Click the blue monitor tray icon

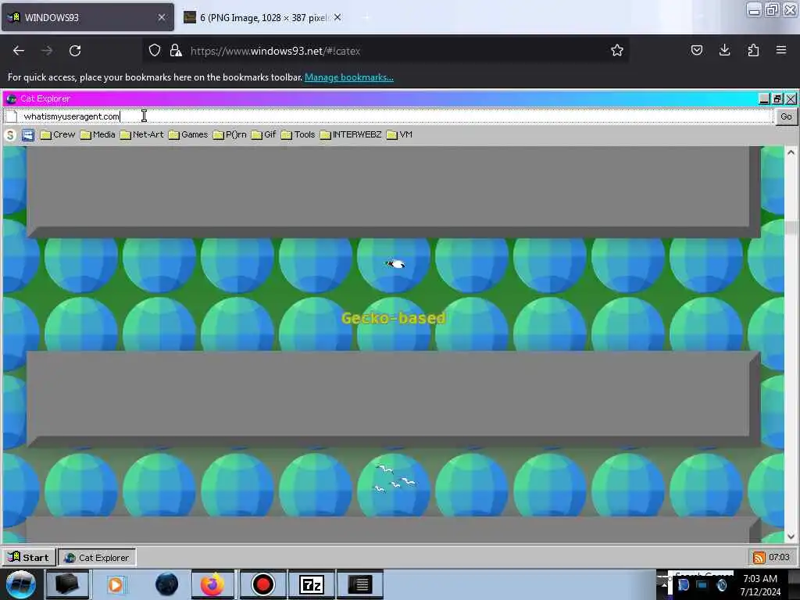702,584
